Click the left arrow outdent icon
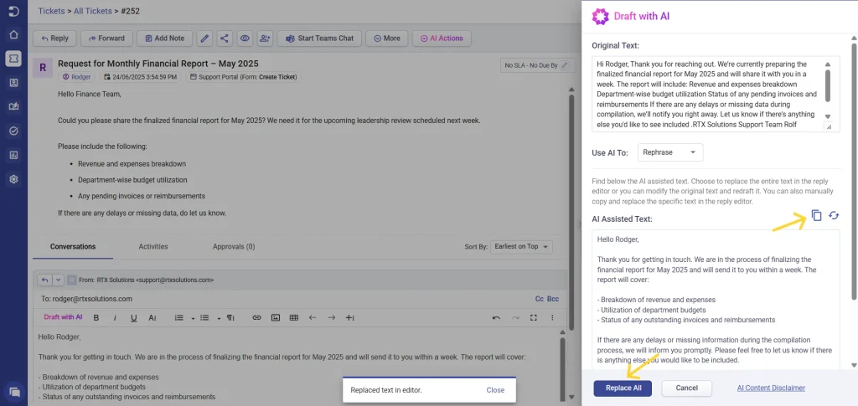Screen dimensions: 858x406 coord(313,317)
